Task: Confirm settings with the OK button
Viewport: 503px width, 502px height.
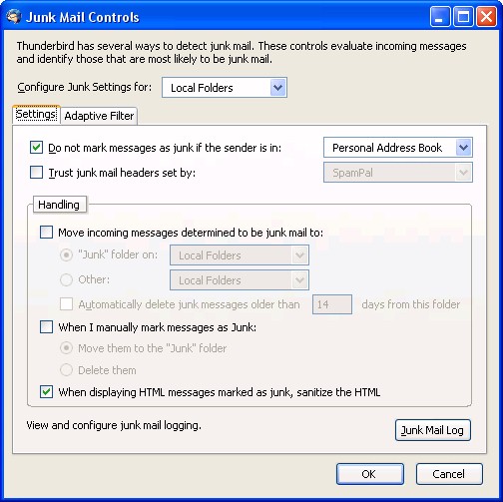Action: pyautogui.click(x=370, y=474)
